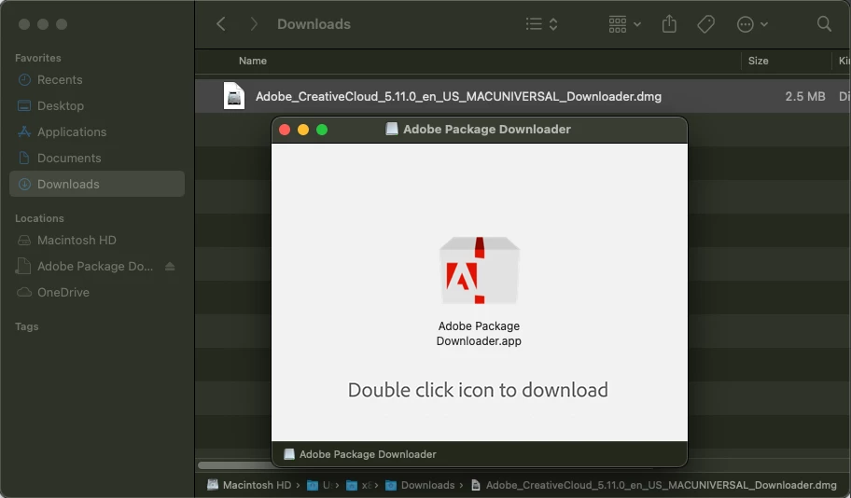
Task: Click Macintosh HD in the path bar
Action: click(250, 485)
